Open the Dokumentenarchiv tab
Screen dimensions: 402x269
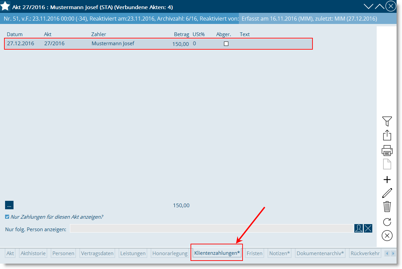320,253
